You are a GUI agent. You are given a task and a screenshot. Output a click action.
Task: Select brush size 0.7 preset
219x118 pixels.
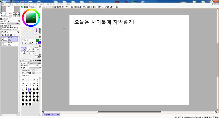[x=23, y=79]
